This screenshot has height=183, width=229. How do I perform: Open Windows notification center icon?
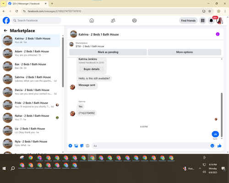pos(224,168)
